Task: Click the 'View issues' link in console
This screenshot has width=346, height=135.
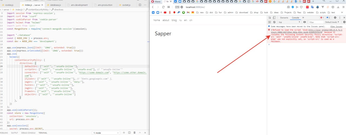Action: [x=336, y=26]
